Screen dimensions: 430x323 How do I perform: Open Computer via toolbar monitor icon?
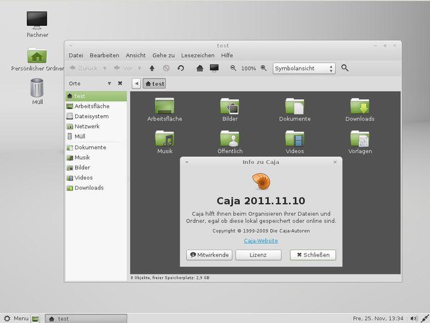coord(214,68)
